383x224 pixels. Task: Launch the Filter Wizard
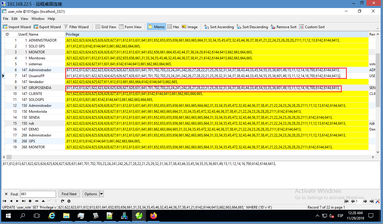click(x=76, y=27)
